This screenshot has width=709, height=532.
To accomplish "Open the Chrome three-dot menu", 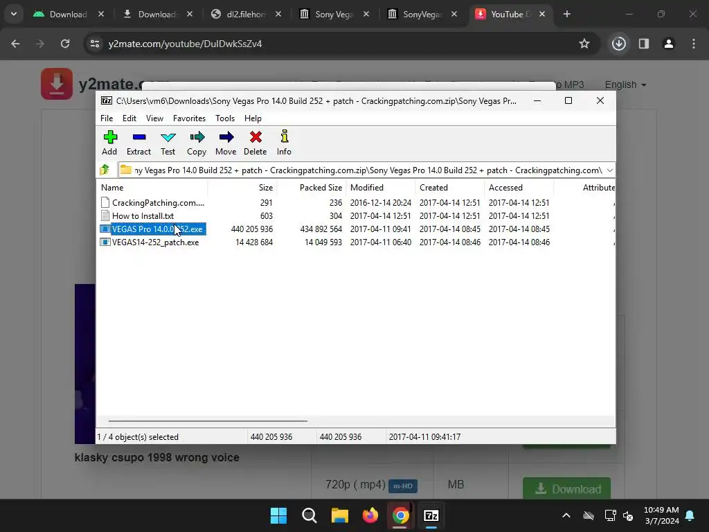I will click(694, 44).
